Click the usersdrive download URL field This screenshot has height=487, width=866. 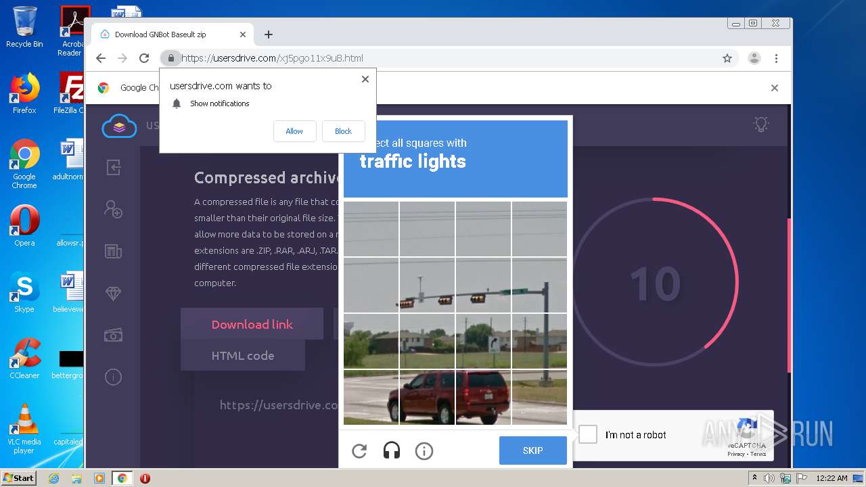click(279, 405)
